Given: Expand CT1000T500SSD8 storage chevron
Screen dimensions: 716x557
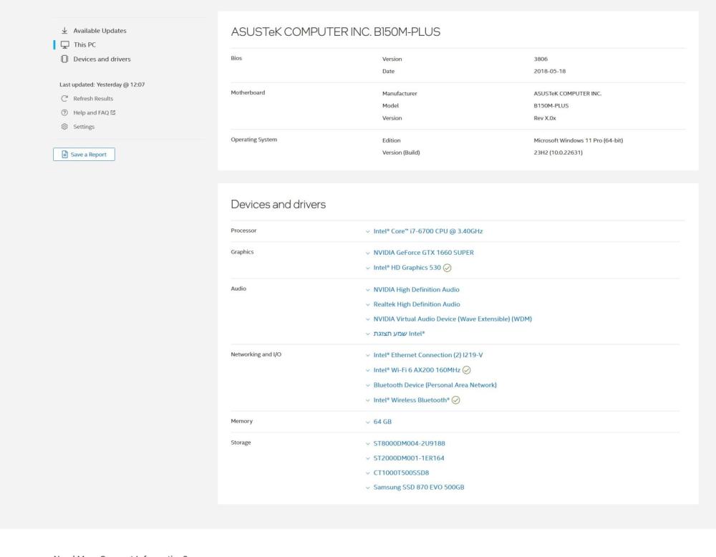Looking at the screenshot, I should click(367, 473).
